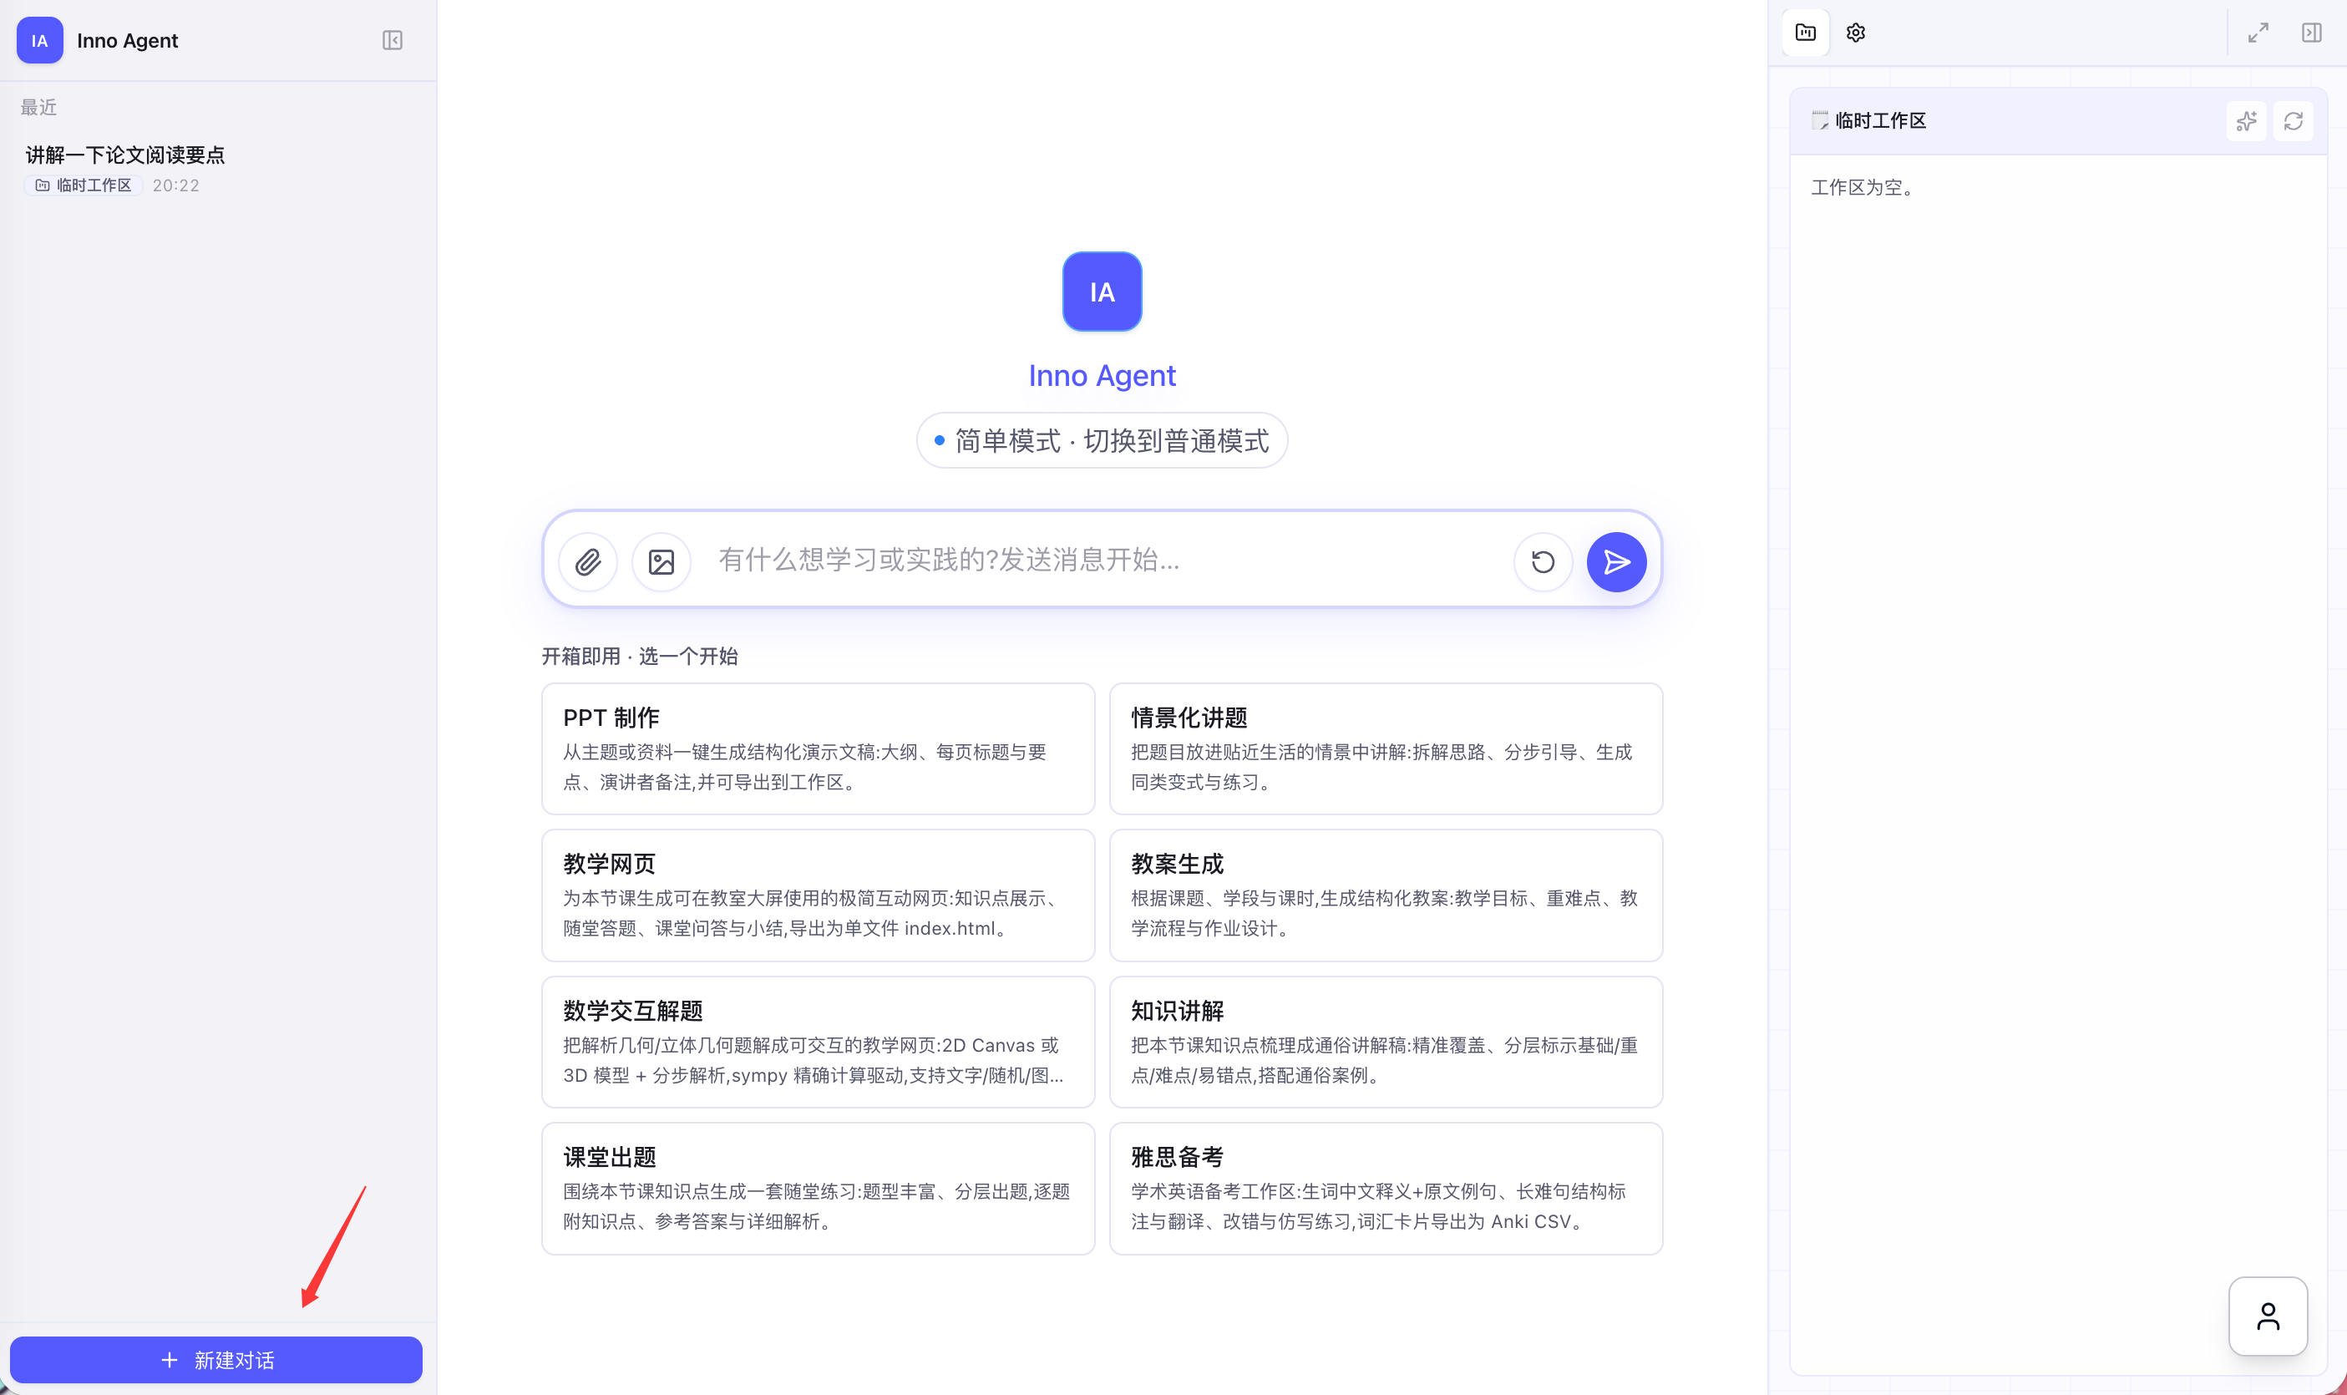Click the Inno Agent title text in center
The image size is (2347, 1395).
(x=1102, y=375)
